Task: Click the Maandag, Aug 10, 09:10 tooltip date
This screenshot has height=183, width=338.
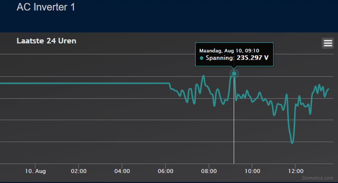Action: pos(229,51)
